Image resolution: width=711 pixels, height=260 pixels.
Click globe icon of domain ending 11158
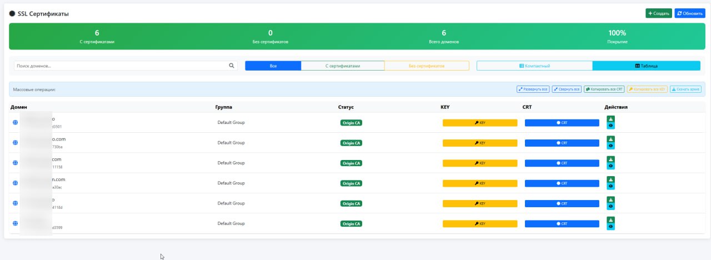click(15, 163)
